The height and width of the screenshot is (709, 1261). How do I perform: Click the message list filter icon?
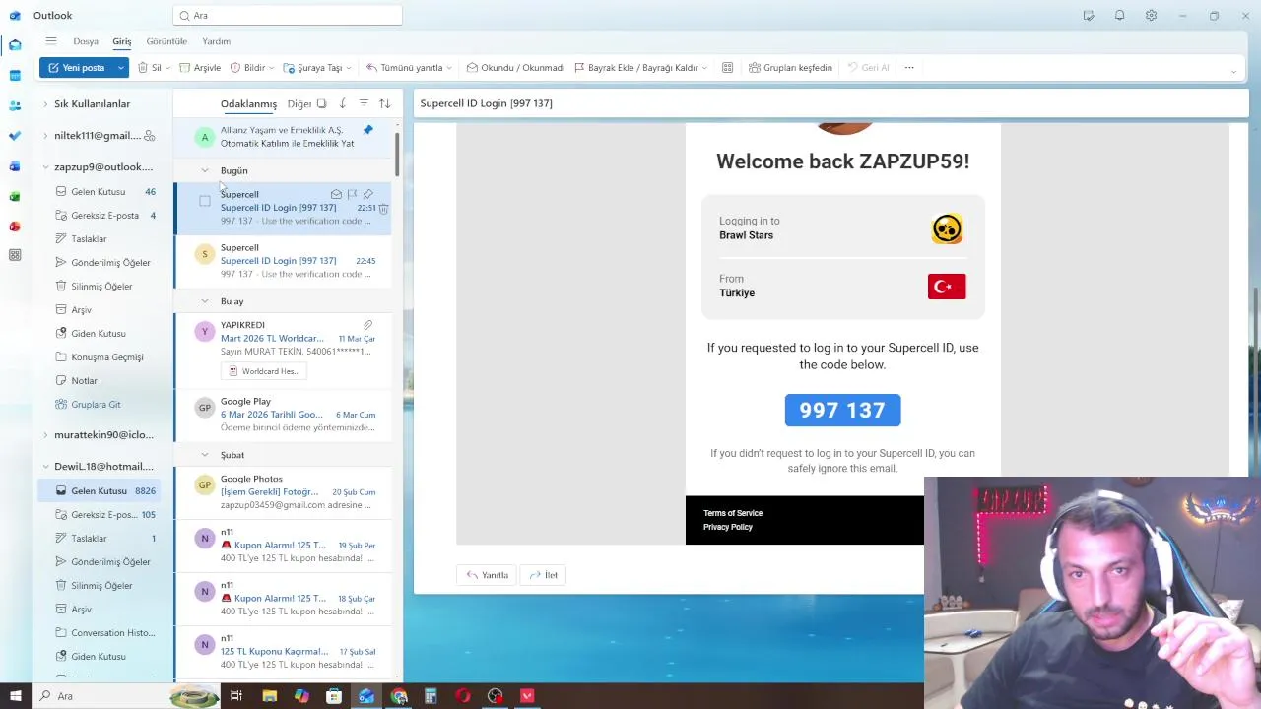coord(364,103)
